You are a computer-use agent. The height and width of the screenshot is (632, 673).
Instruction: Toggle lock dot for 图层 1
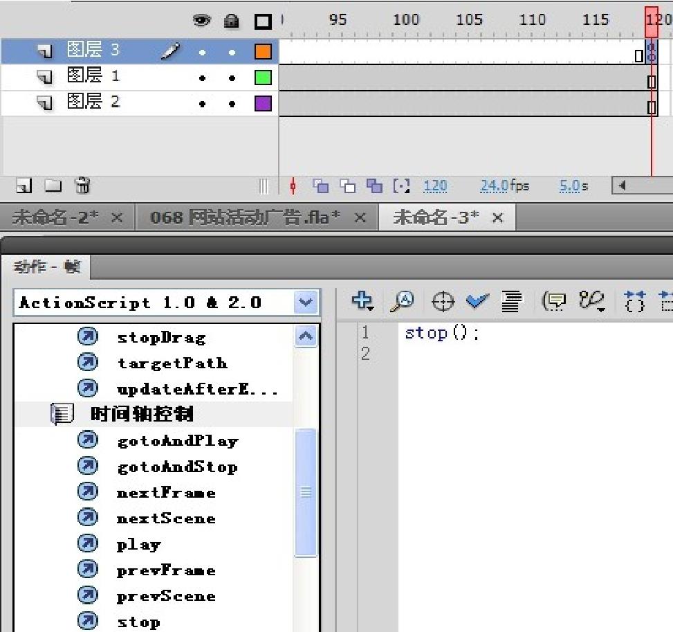tap(232, 78)
